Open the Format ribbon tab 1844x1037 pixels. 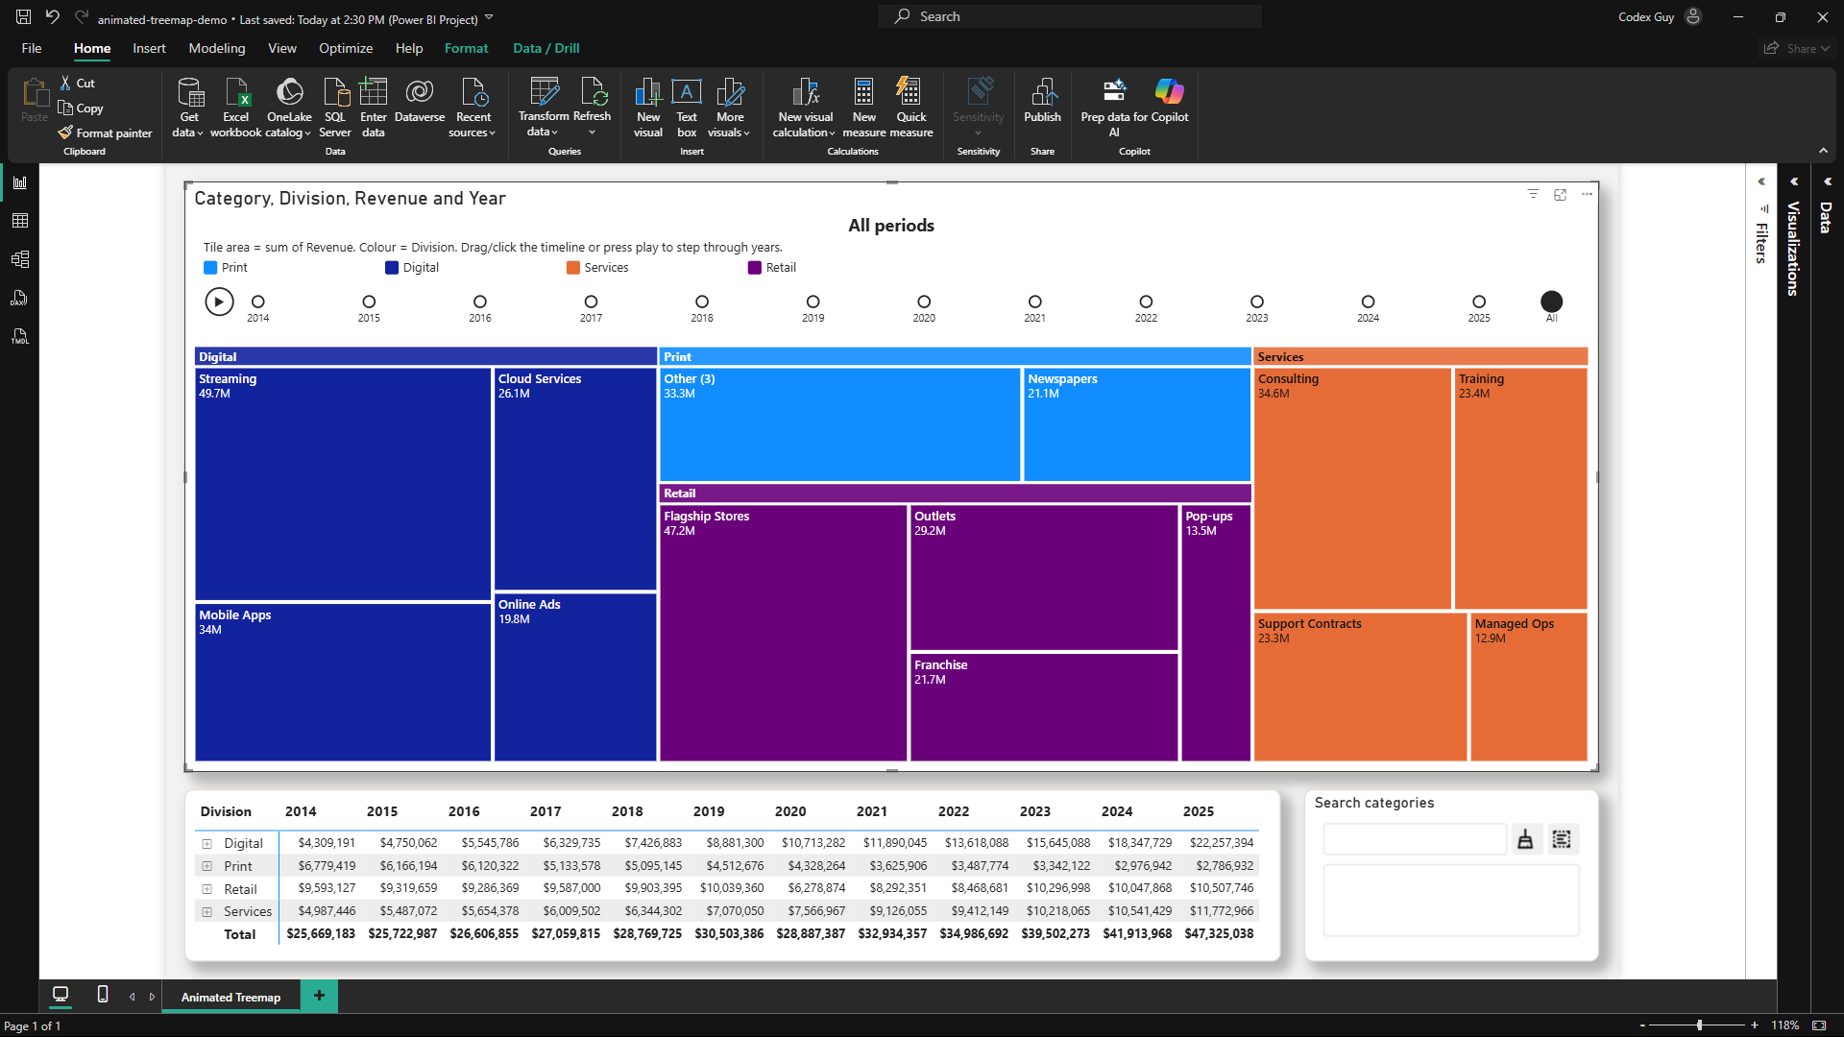pos(466,48)
